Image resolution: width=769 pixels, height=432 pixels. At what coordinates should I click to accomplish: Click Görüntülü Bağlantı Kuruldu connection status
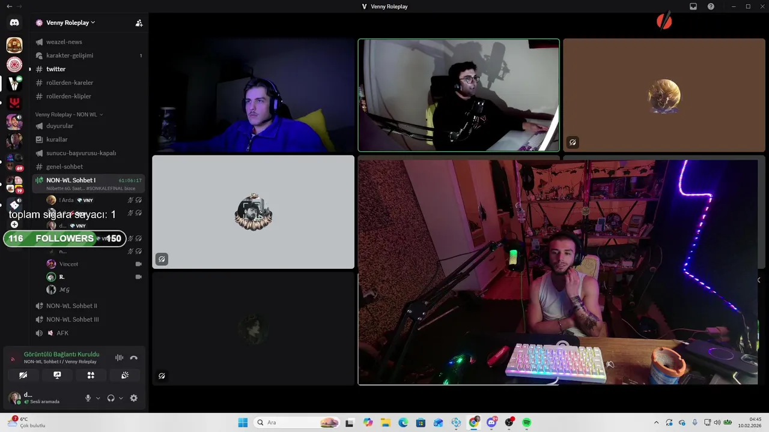[x=62, y=354]
